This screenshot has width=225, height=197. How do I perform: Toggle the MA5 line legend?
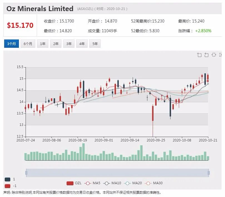tap(92, 183)
